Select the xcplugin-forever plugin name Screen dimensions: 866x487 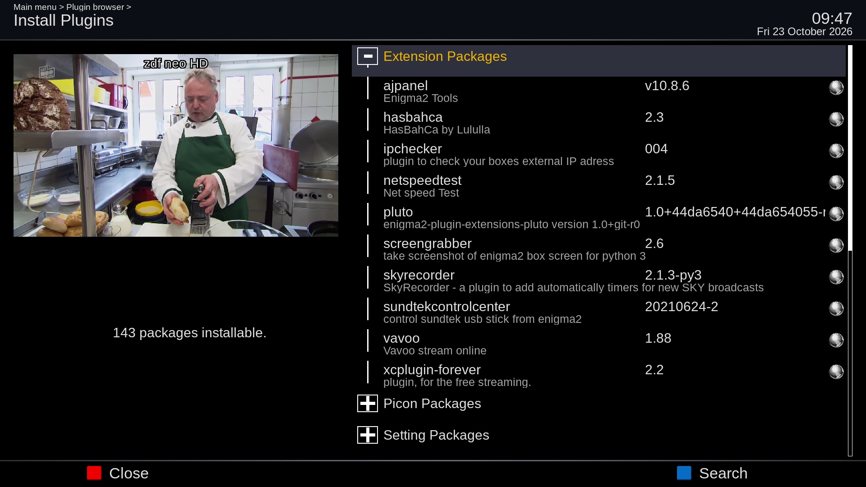432,370
